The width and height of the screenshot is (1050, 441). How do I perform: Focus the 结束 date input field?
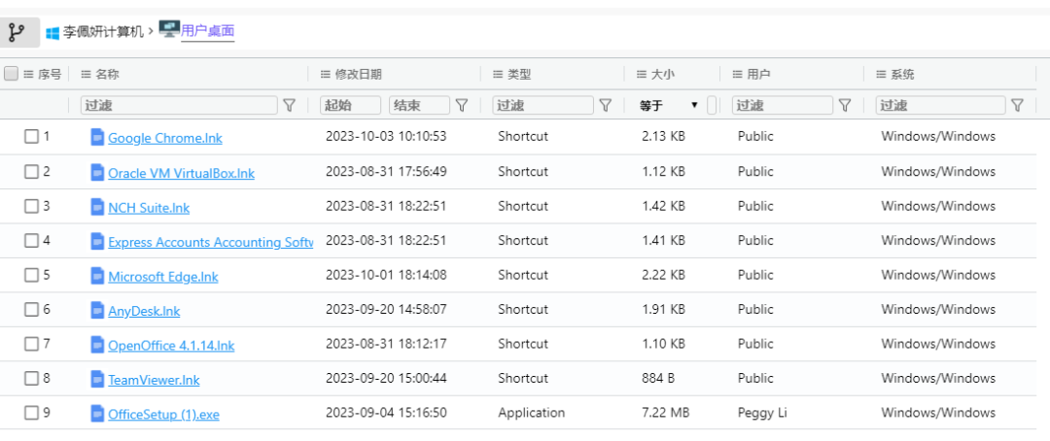click(x=419, y=105)
